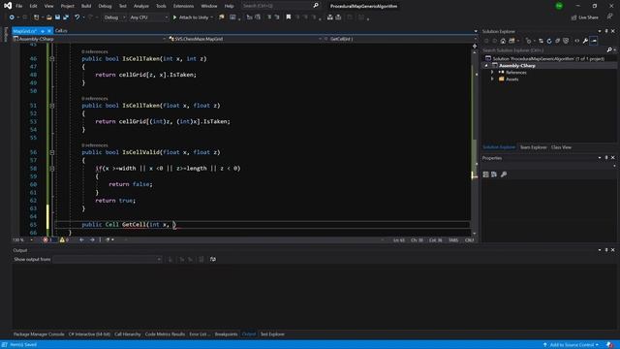Click Sync with Active Document icon
The image size is (620, 349).
(541, 41)
